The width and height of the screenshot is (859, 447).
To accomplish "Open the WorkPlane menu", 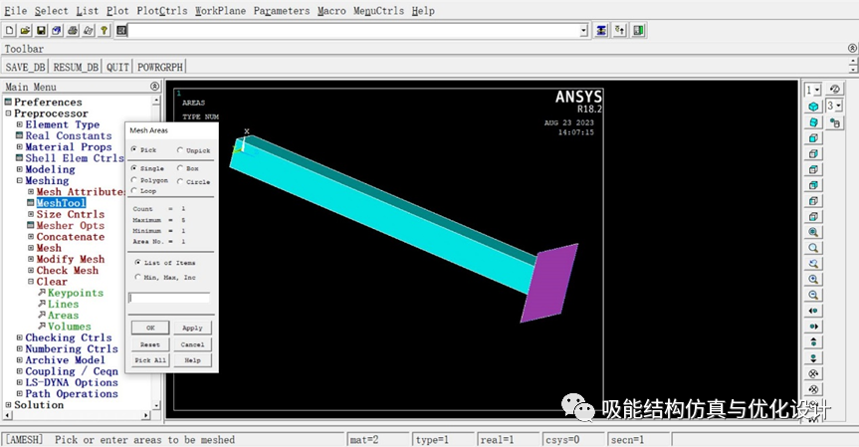I will pos(220,11).
